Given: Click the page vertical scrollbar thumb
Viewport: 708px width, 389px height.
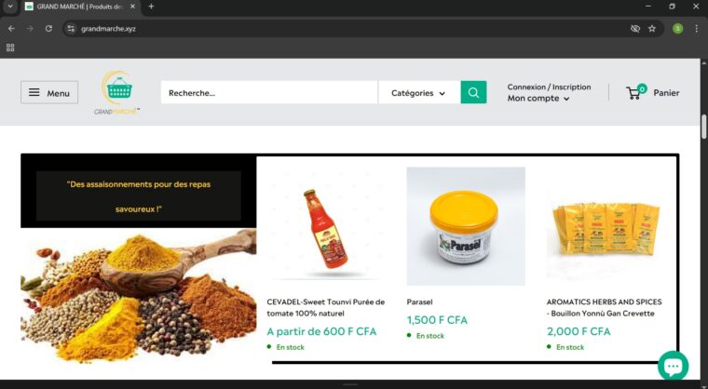Looking at the screenshot, I should 703,127.
